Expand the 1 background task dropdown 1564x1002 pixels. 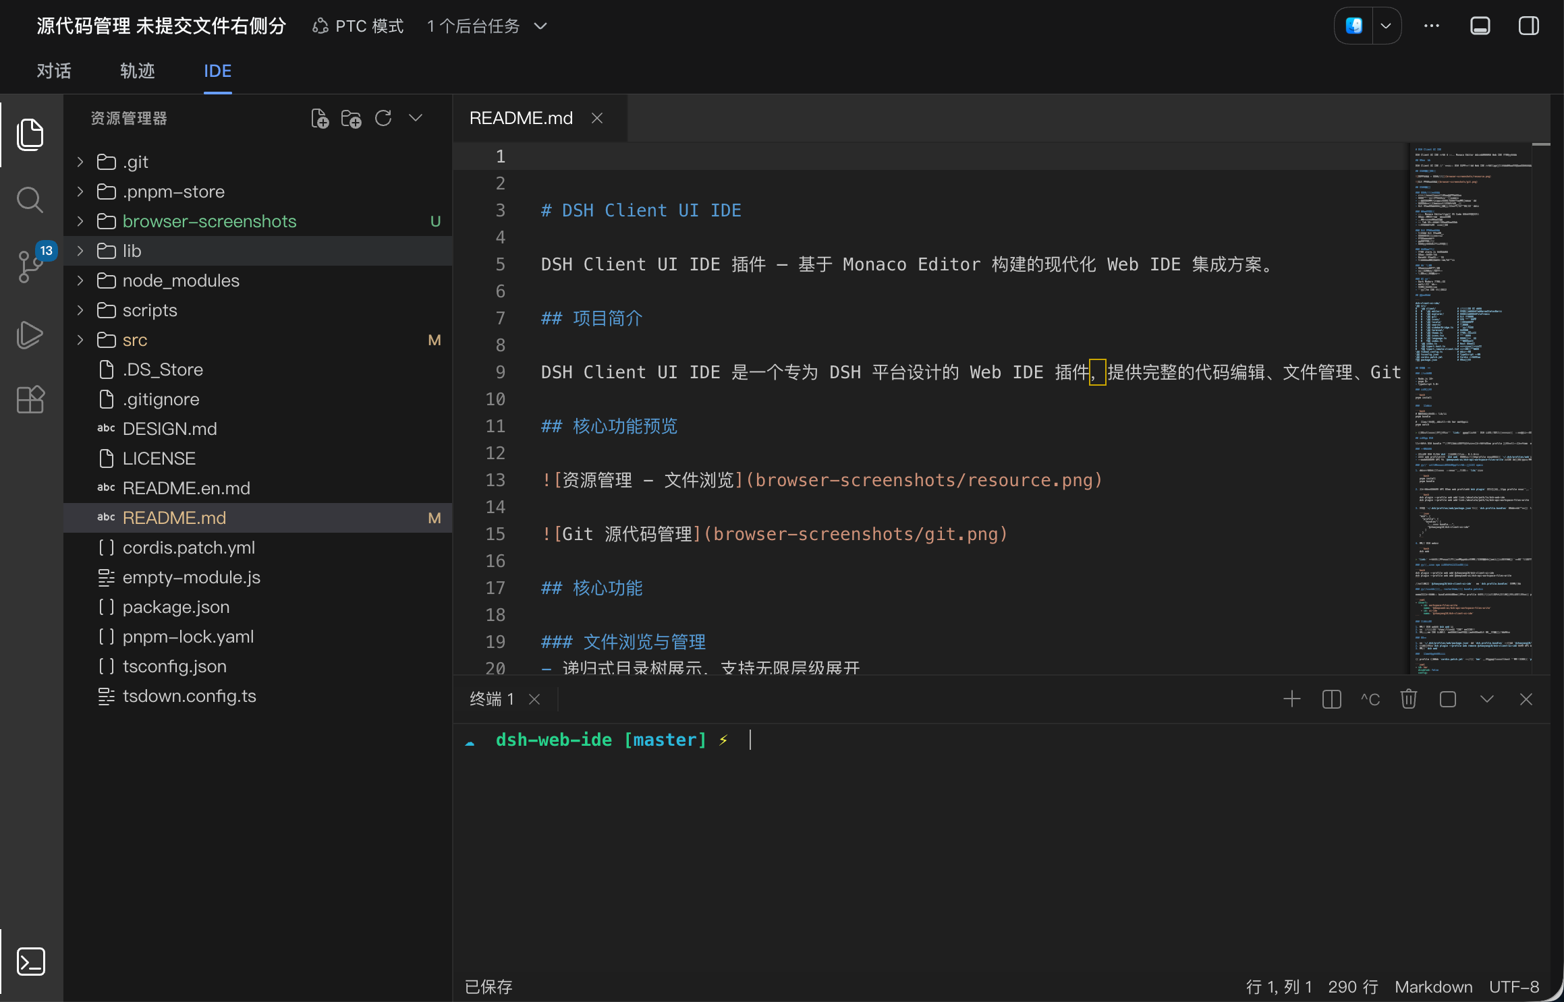487,26
